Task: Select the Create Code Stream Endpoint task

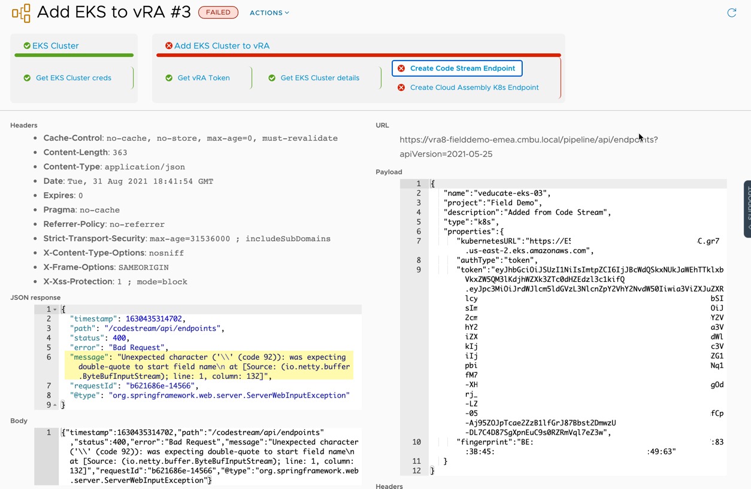Action: pos(457,68)
